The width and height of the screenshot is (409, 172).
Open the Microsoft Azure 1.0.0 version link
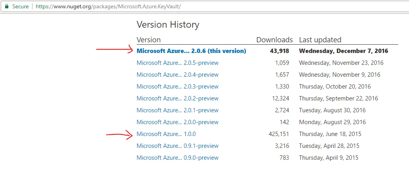click(166, 134)
